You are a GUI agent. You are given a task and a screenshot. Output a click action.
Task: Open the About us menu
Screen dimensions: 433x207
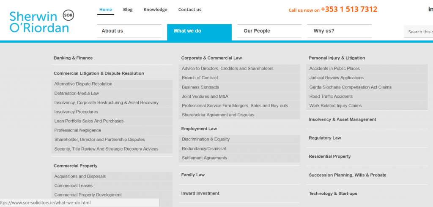pyautogui.click(x=129, y=31)
